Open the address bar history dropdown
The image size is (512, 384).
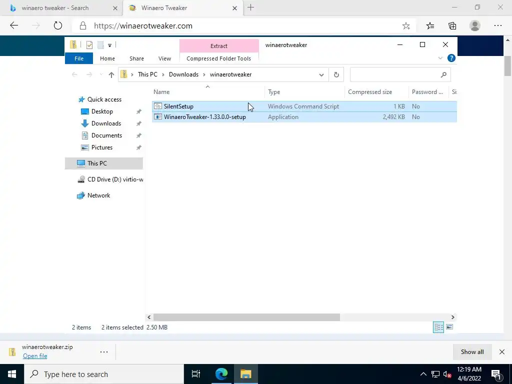[x=321, y=75]
